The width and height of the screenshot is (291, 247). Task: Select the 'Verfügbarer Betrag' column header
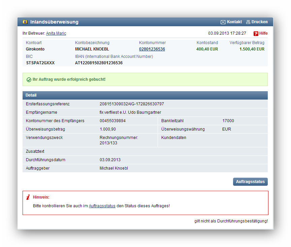click(247, 43)
